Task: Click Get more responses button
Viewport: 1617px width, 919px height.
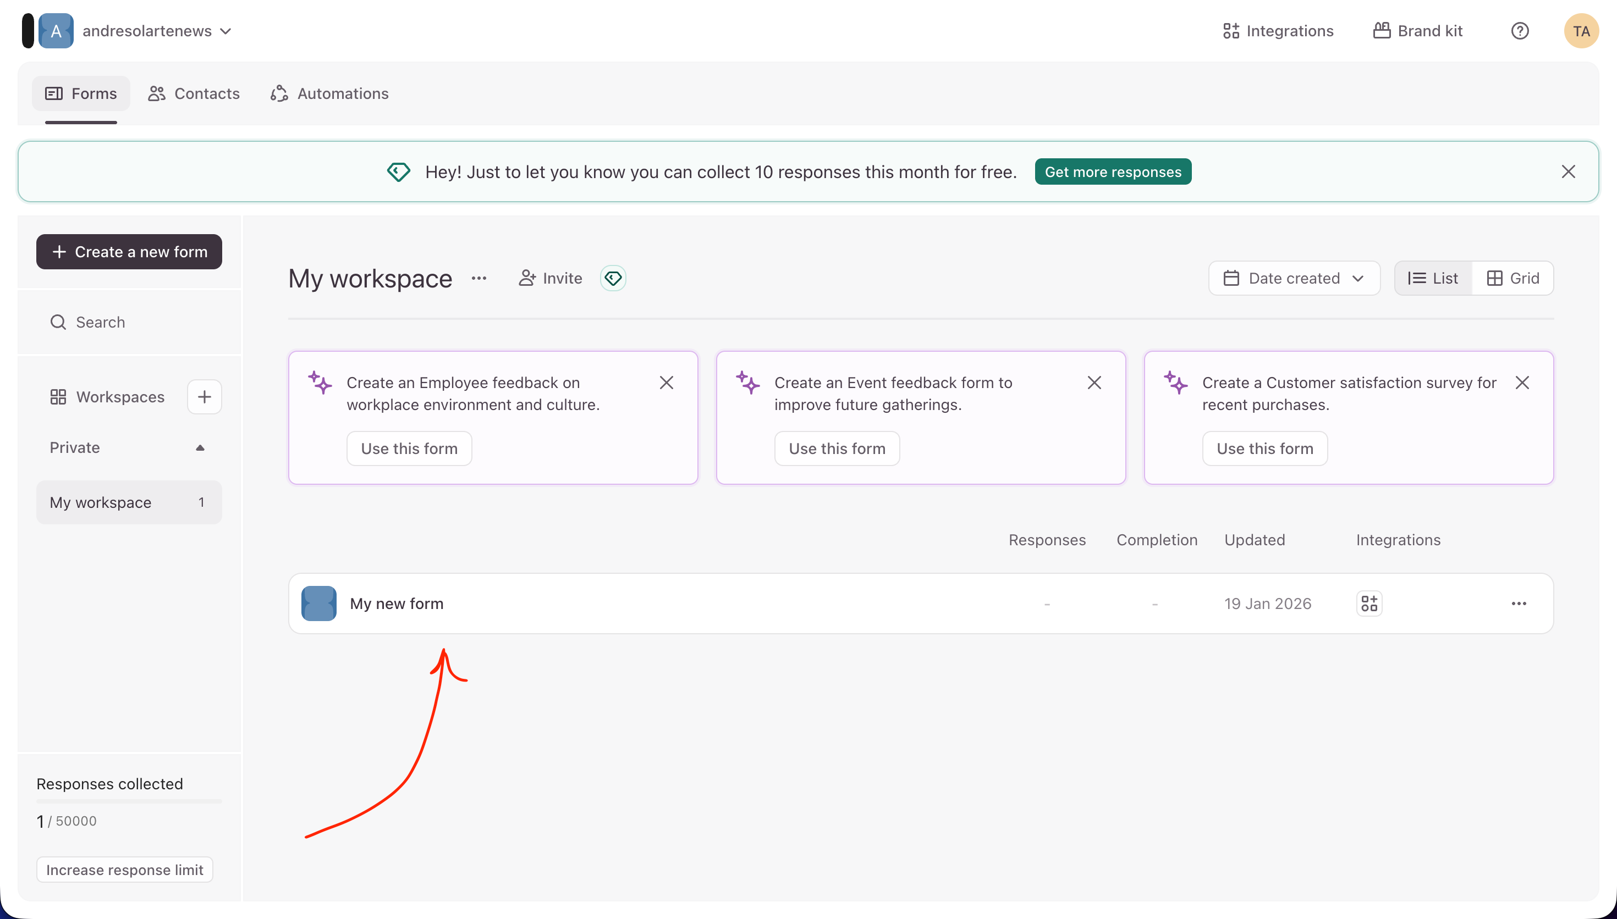Action: pyautogui.click(x=1113, y=171)
